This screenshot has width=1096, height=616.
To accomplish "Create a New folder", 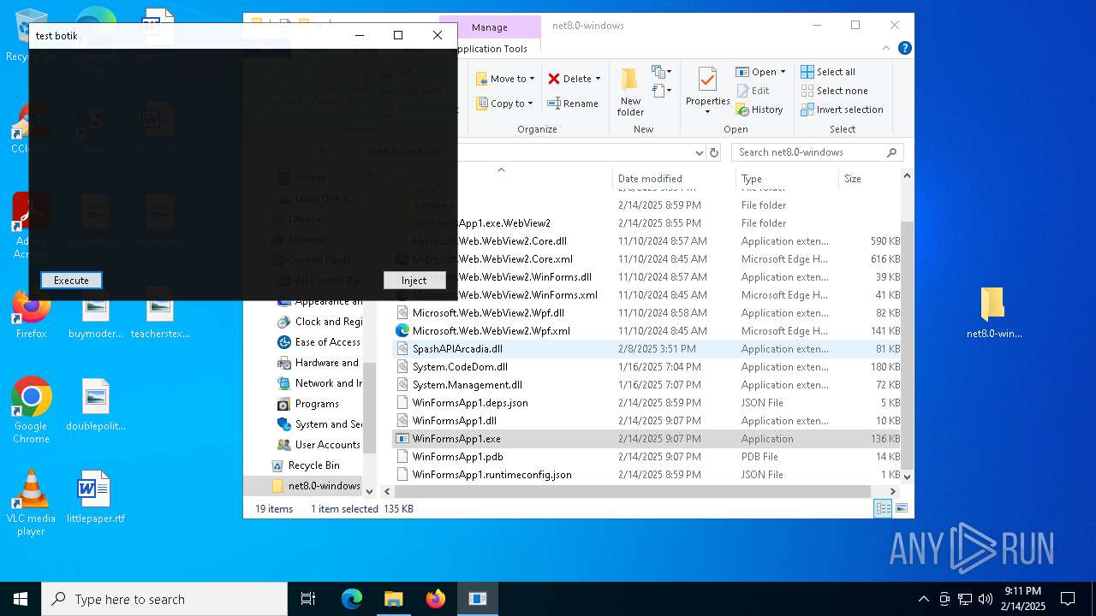I will tap(630, 92).
